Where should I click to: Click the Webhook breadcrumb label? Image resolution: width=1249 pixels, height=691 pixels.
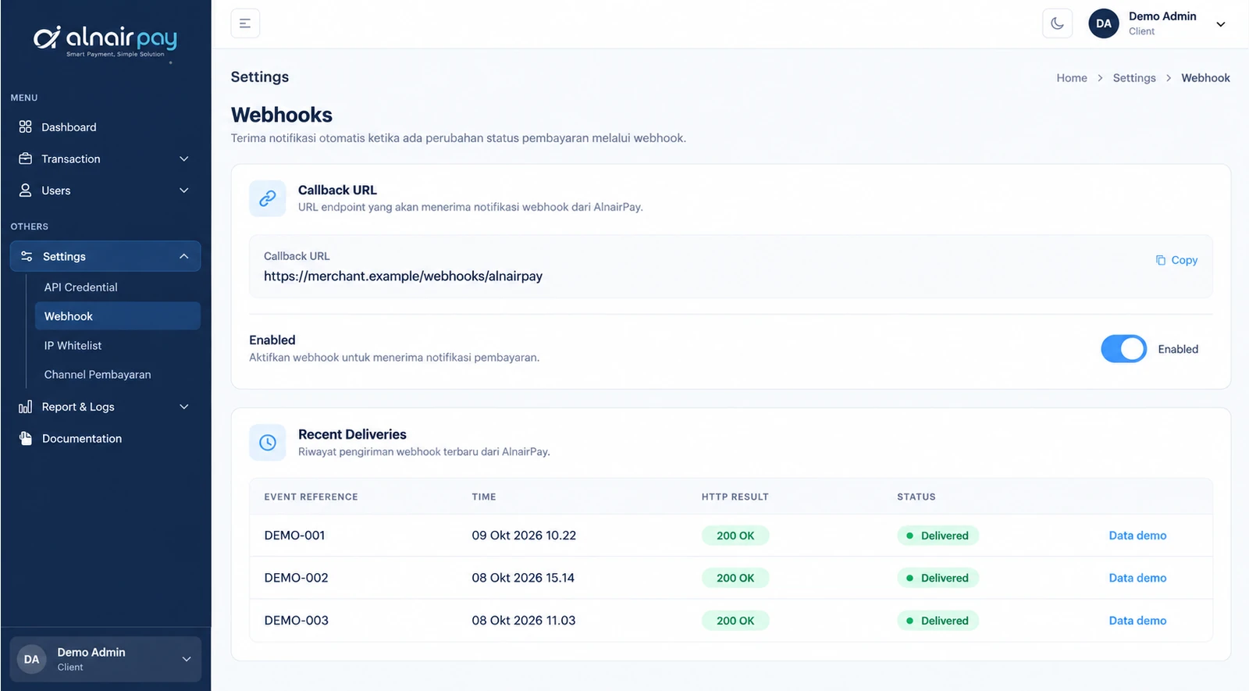click(1205, 78)
